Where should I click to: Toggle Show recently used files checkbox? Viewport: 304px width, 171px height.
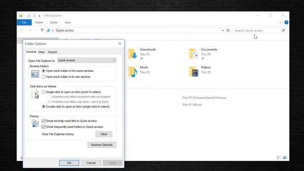[44, 121]
